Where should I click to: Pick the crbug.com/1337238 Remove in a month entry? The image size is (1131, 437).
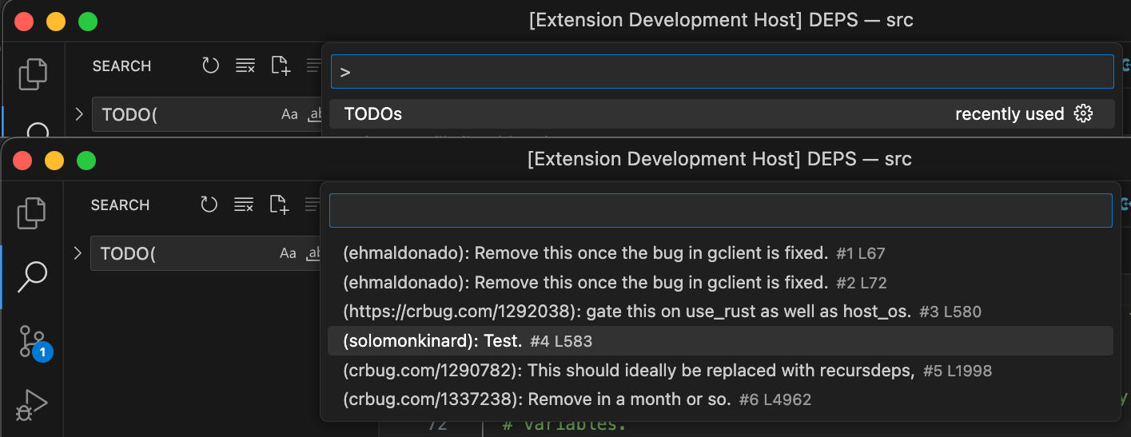coord(720,399)
